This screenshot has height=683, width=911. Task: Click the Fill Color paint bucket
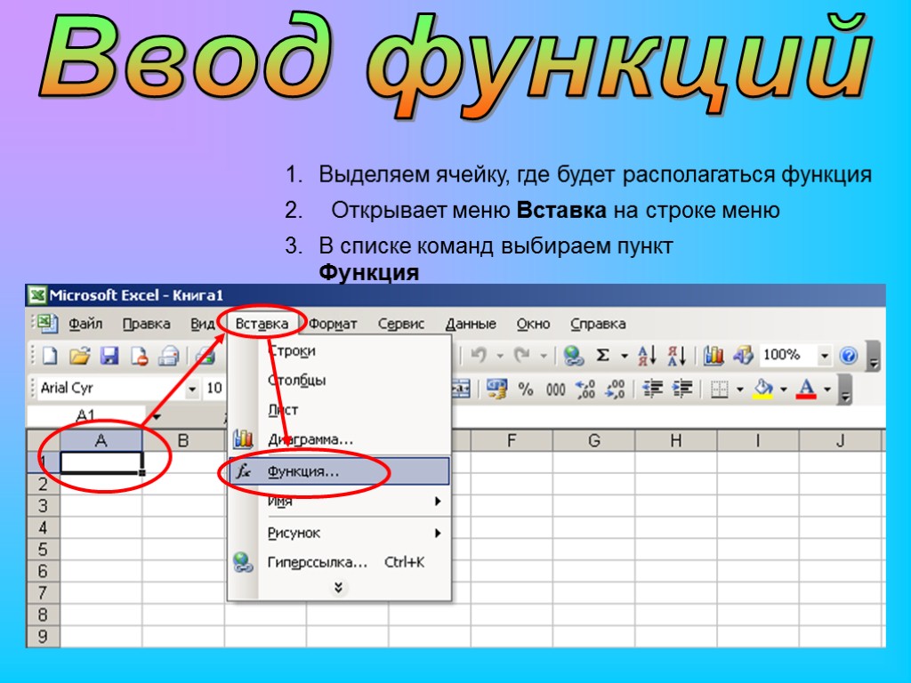762,389
